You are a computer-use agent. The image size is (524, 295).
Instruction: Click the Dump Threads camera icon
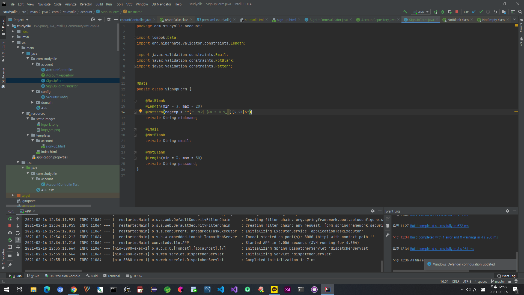pos(10,233)
